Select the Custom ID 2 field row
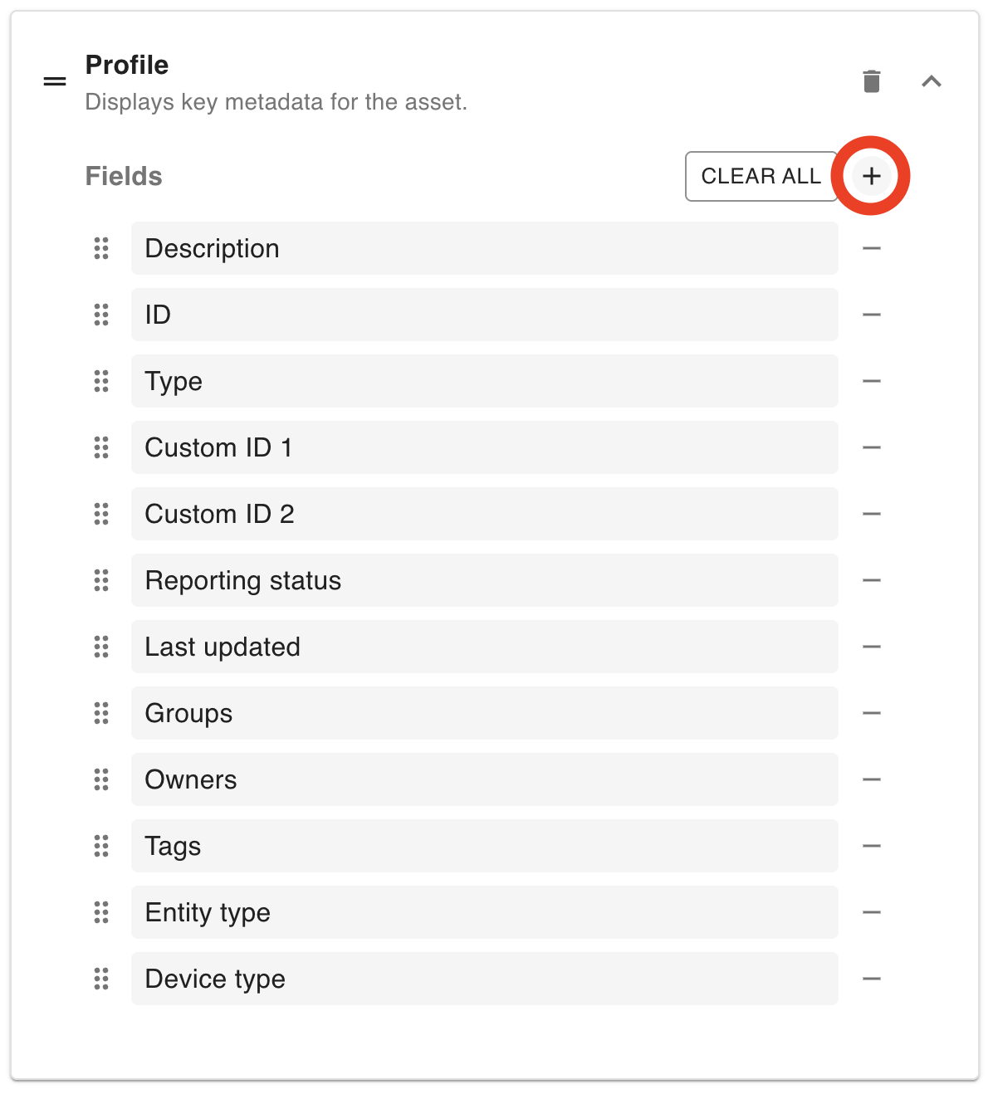Screen dimensions: 993x1094 tap(484, 514)
